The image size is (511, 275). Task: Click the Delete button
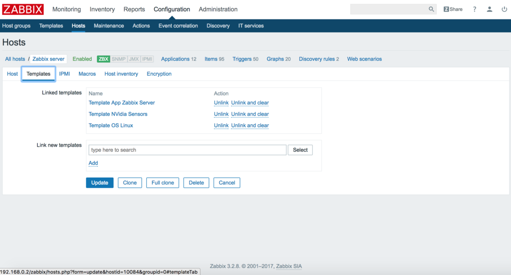point(196,183)
